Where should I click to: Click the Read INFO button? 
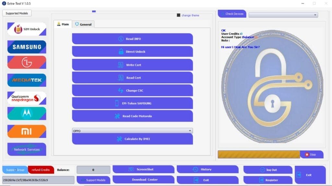coord(132,39)
